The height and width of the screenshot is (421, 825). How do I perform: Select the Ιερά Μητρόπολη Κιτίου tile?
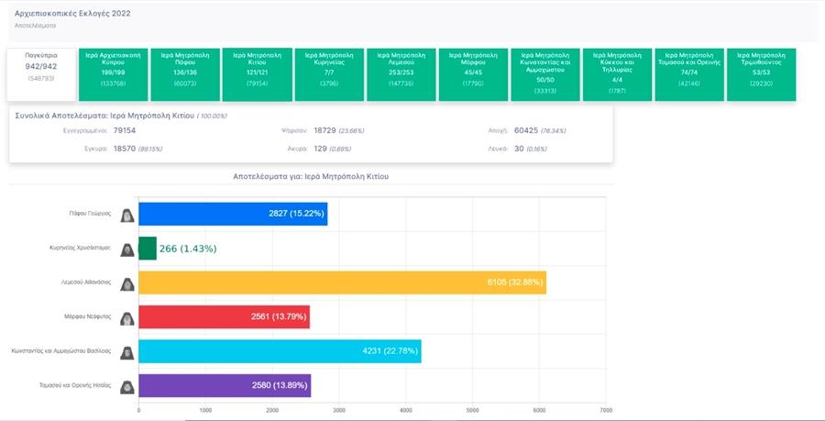coord(257,74)
